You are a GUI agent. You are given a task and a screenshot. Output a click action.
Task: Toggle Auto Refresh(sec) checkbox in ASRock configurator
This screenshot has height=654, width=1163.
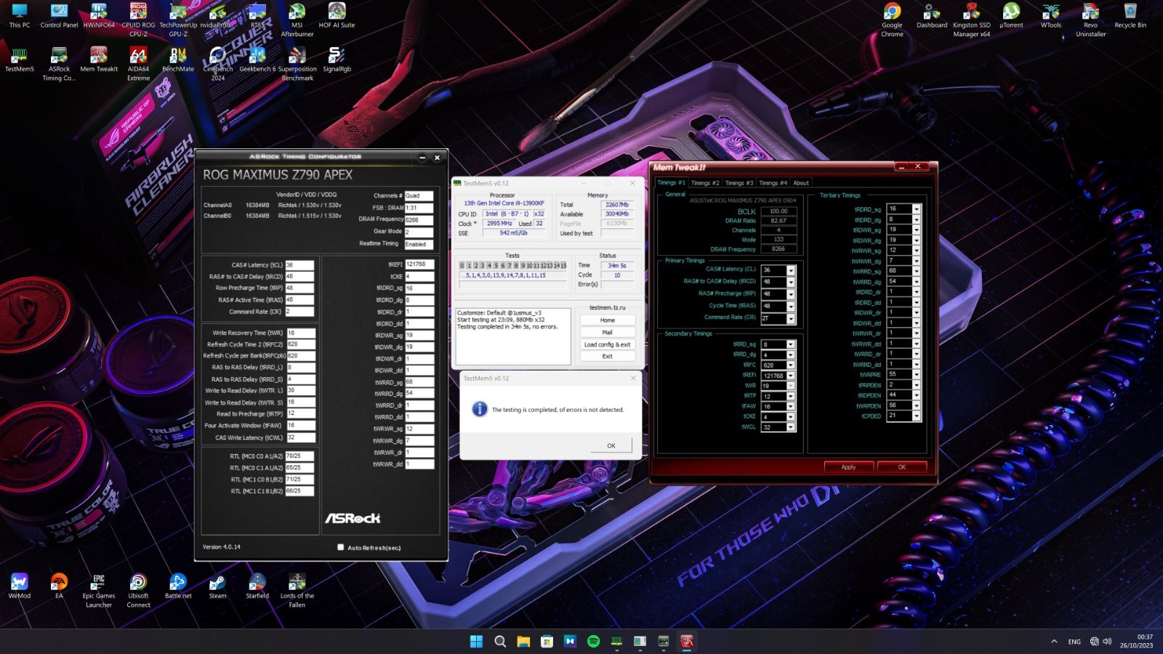pos(340,547)
